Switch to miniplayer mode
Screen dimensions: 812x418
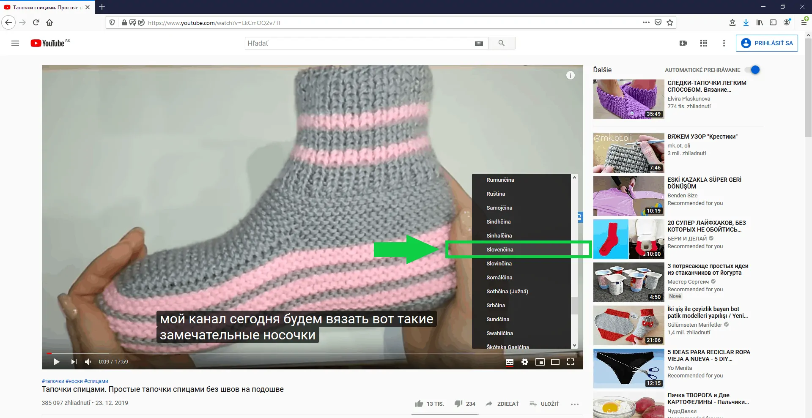(540, 362)
